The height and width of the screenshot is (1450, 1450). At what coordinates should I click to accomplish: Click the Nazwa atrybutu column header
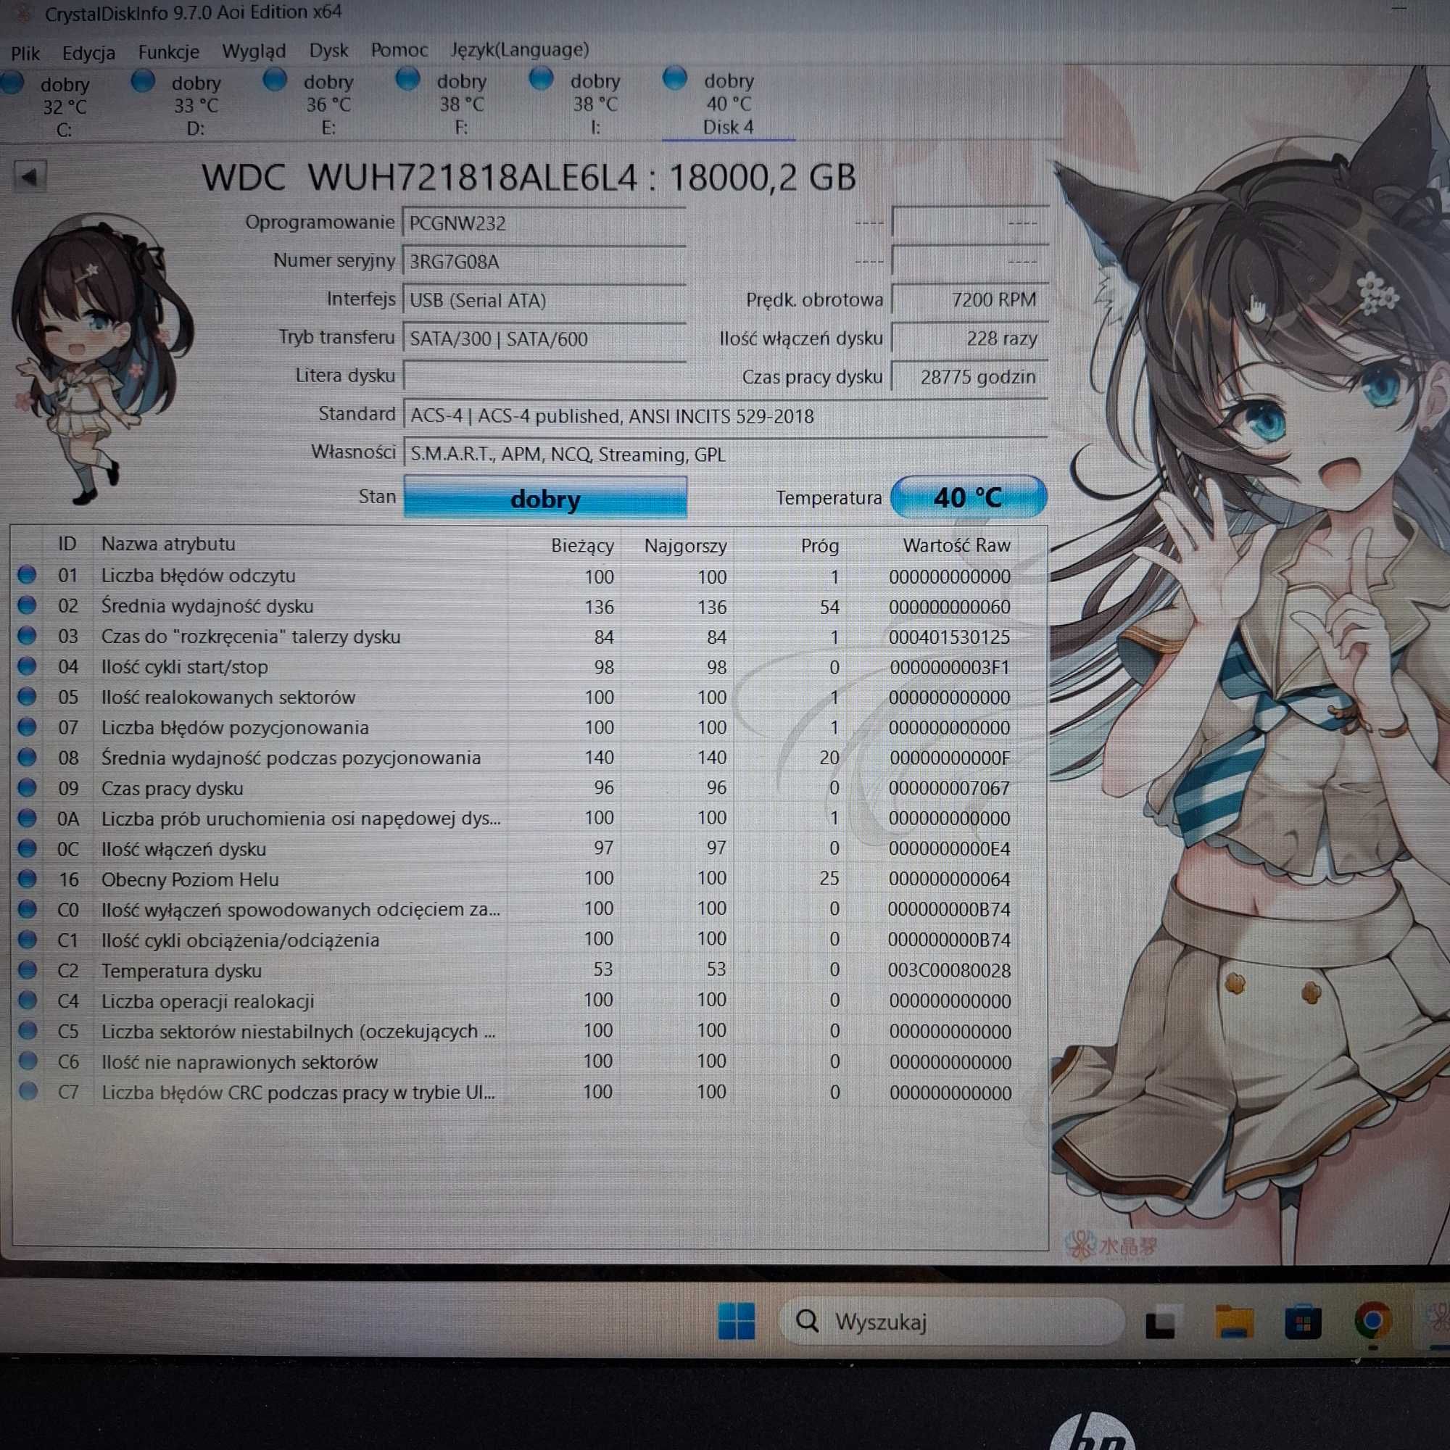[x=168, y=544]
